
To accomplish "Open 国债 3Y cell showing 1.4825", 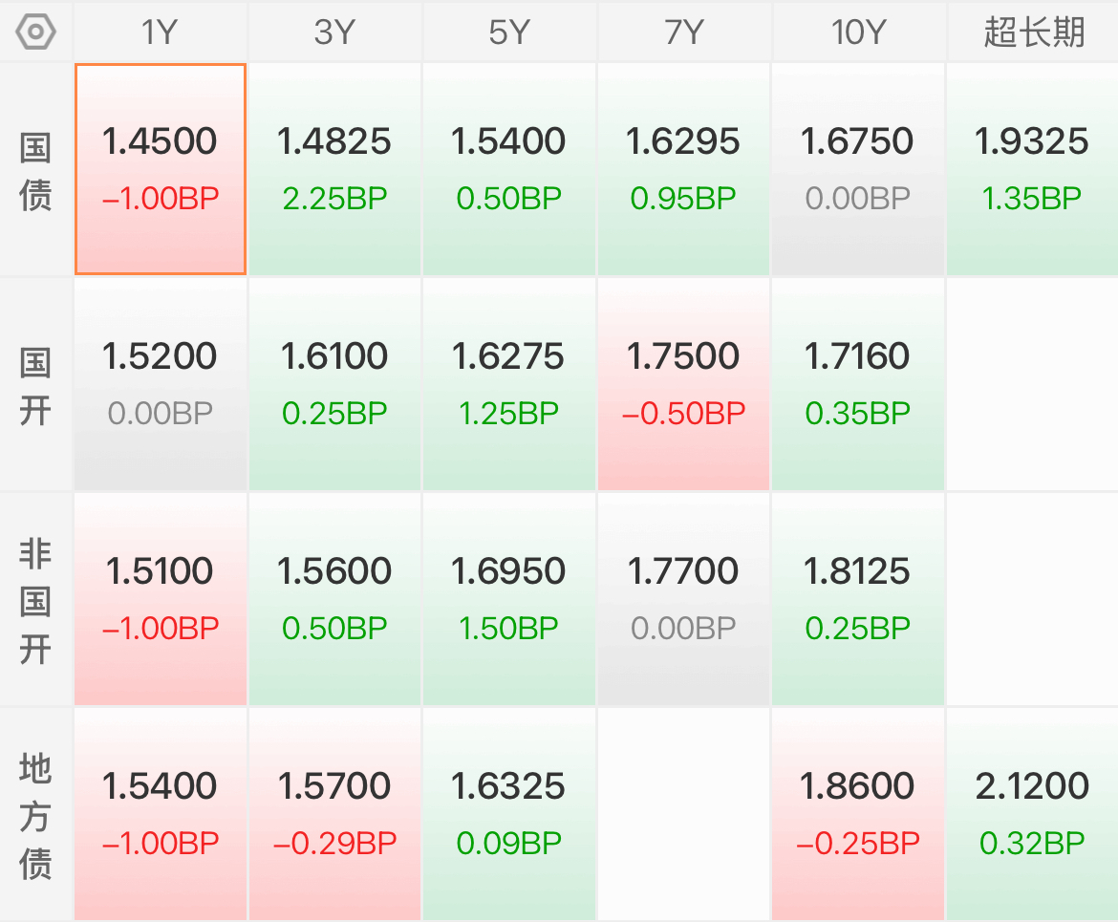I will click(334, 170).
